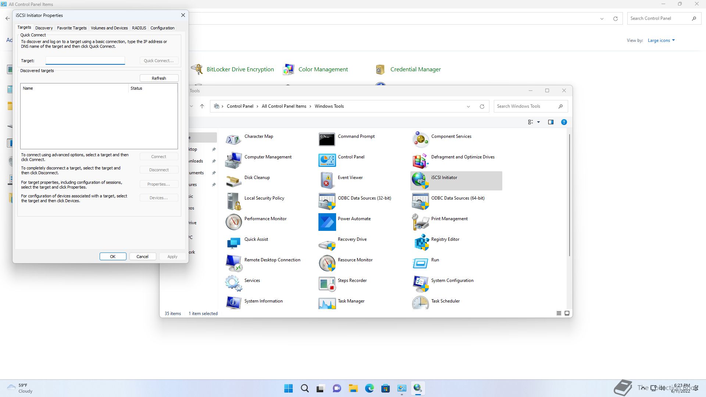706x397 pixels.
Task: Refresh the Windows Tools folder
Action: 482,107
